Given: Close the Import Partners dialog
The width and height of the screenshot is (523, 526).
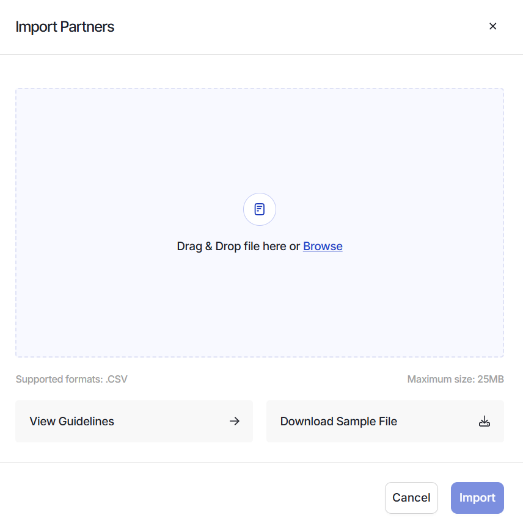Looking at the screenshot, I should click(493, 26).
